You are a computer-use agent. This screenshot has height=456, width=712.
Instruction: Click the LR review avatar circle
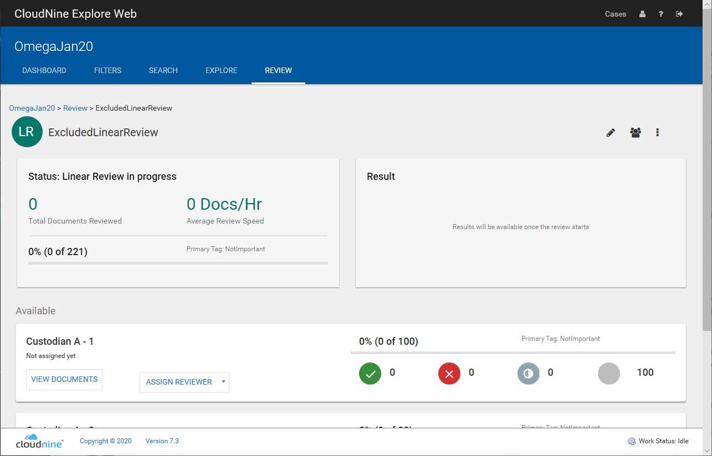coord(27,132)
